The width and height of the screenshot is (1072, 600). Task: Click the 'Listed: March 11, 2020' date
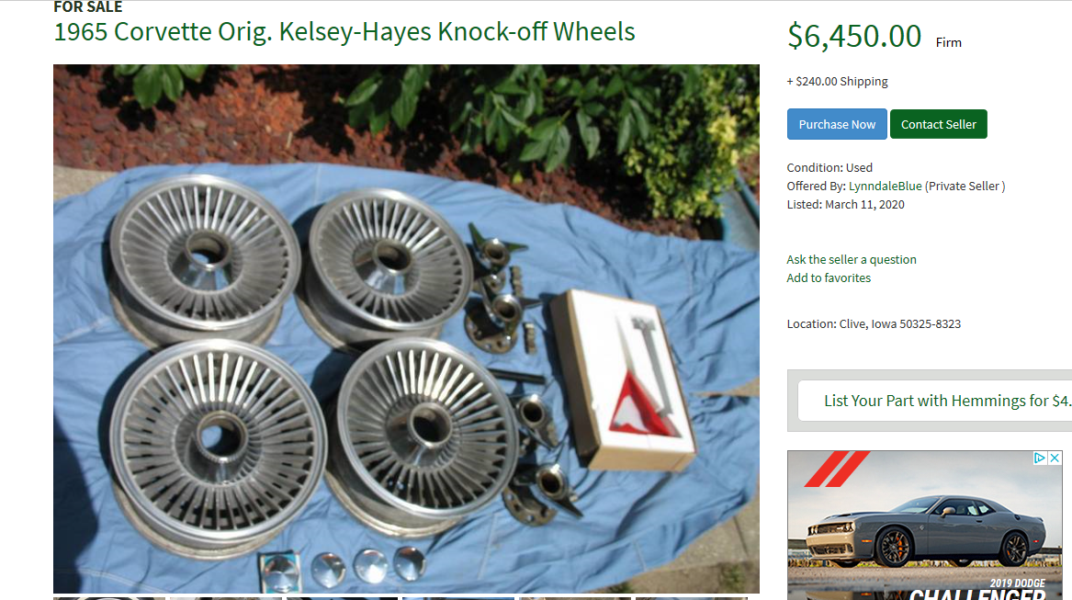point(845,205)
